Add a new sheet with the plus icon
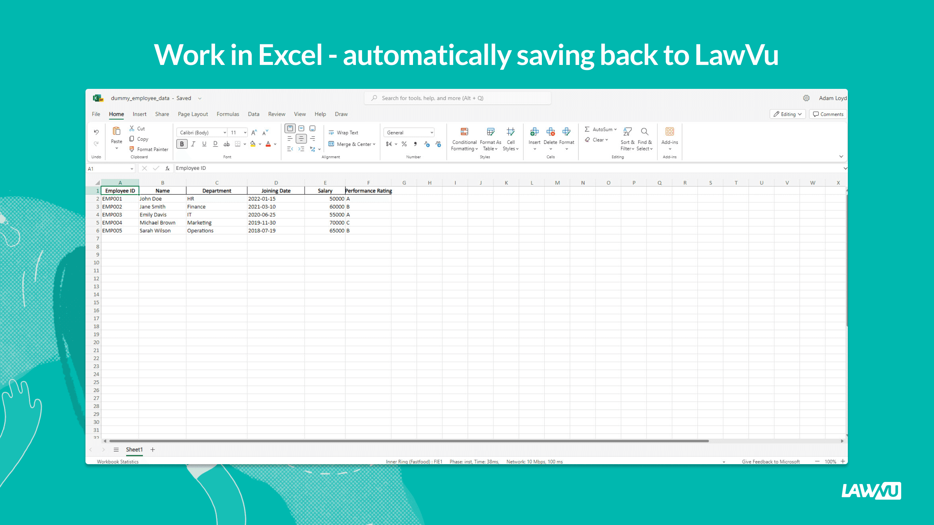The width and height of the screenshot is (934, 525). pos(152,449)
